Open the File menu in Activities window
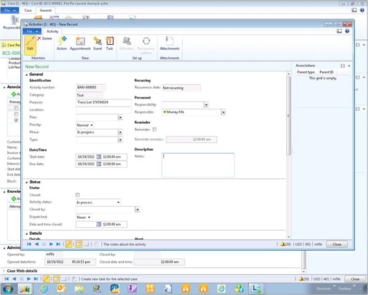Viewport: 368px width, 295px height. point(33,31)
